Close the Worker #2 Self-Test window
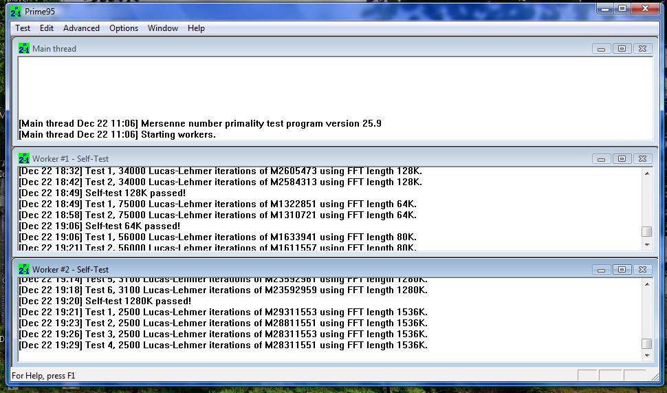 (x=642, y=270)
